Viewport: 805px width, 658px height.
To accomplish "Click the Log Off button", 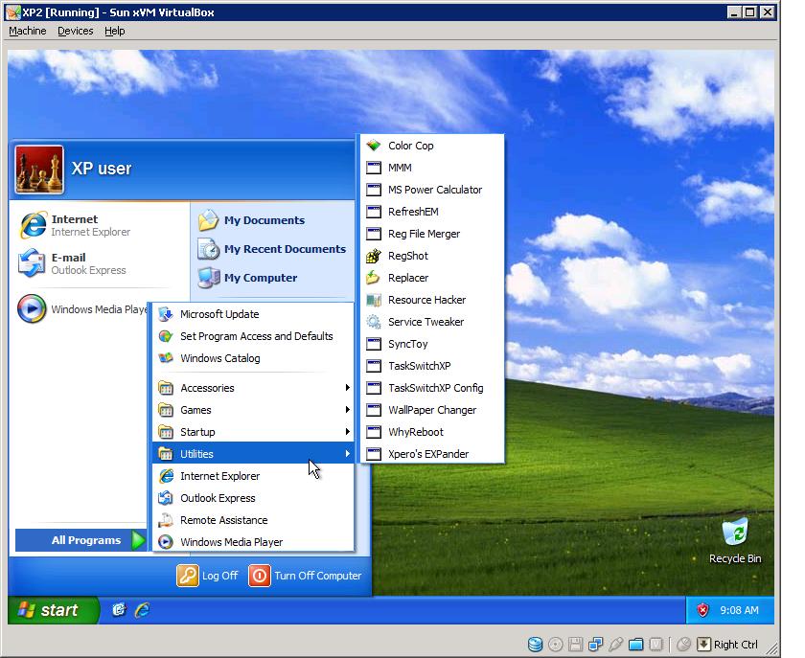I will point(207,576).
